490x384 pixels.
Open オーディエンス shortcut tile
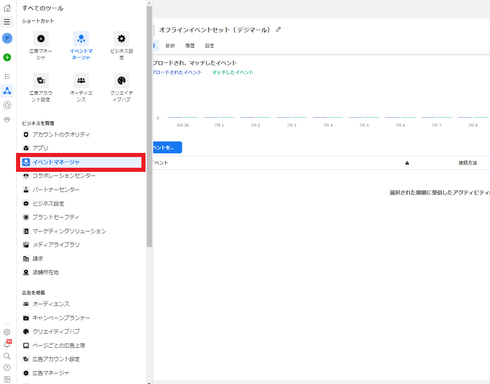[x=81, y=88]
